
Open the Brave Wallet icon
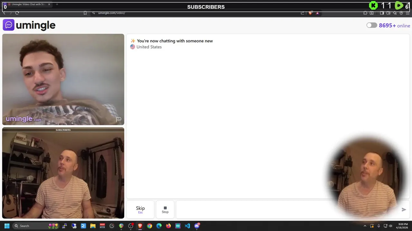coord(389,13)
